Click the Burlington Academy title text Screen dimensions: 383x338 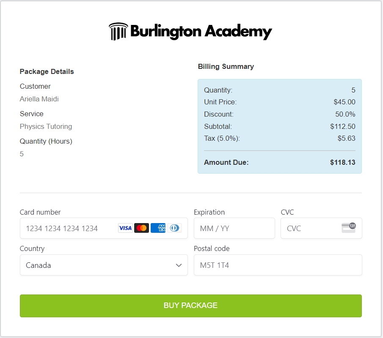click(x=201, y=32)
